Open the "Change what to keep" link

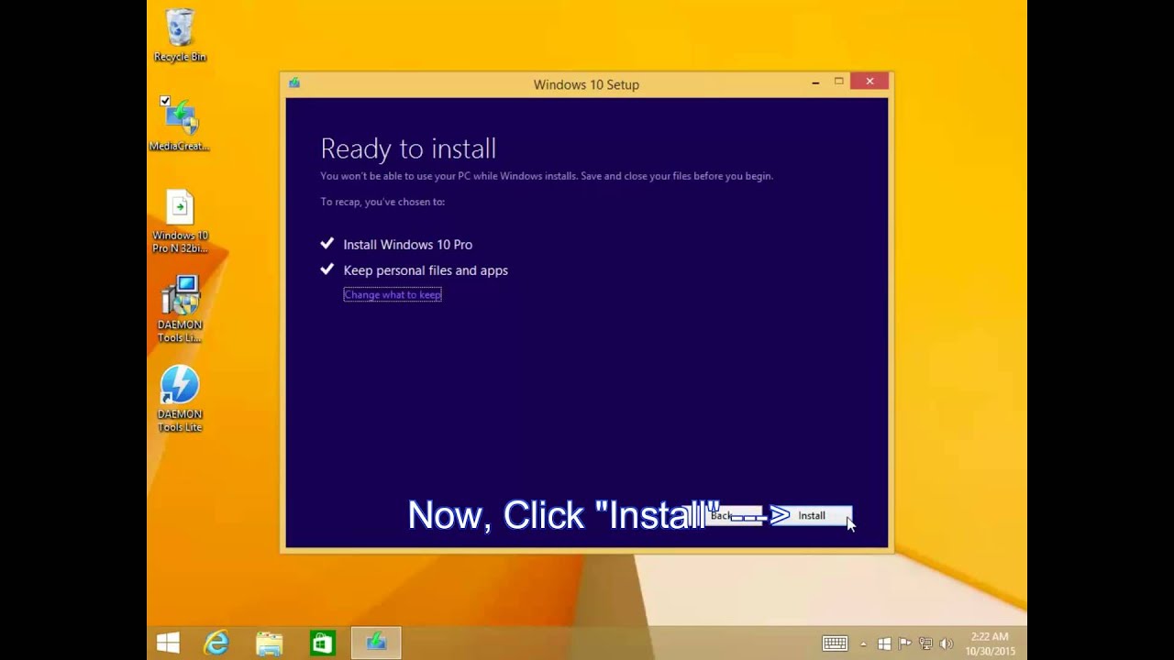(393, 294)
